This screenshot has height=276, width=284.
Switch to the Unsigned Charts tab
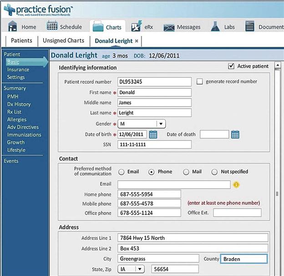point(64,40)
